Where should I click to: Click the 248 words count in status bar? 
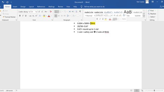coord(9,91)
